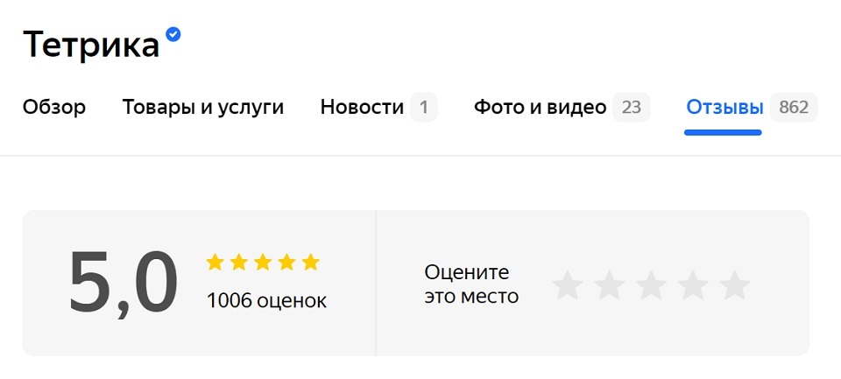
Task: Click the 862 reviews count badge
Action: click(794, 108)
